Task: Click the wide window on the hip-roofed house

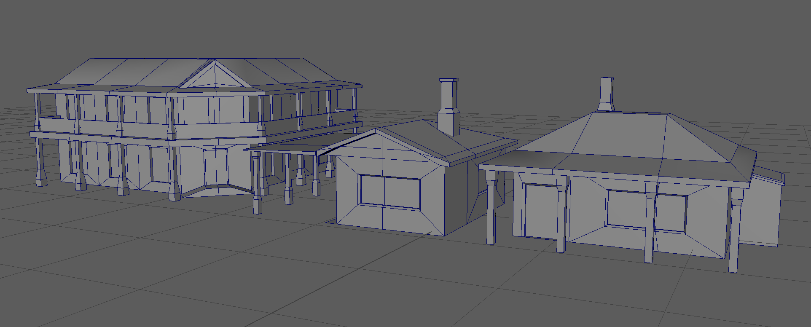Action: coord(646,211)
